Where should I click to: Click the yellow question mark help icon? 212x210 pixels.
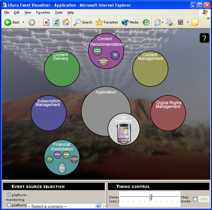(x=205, y=38)
